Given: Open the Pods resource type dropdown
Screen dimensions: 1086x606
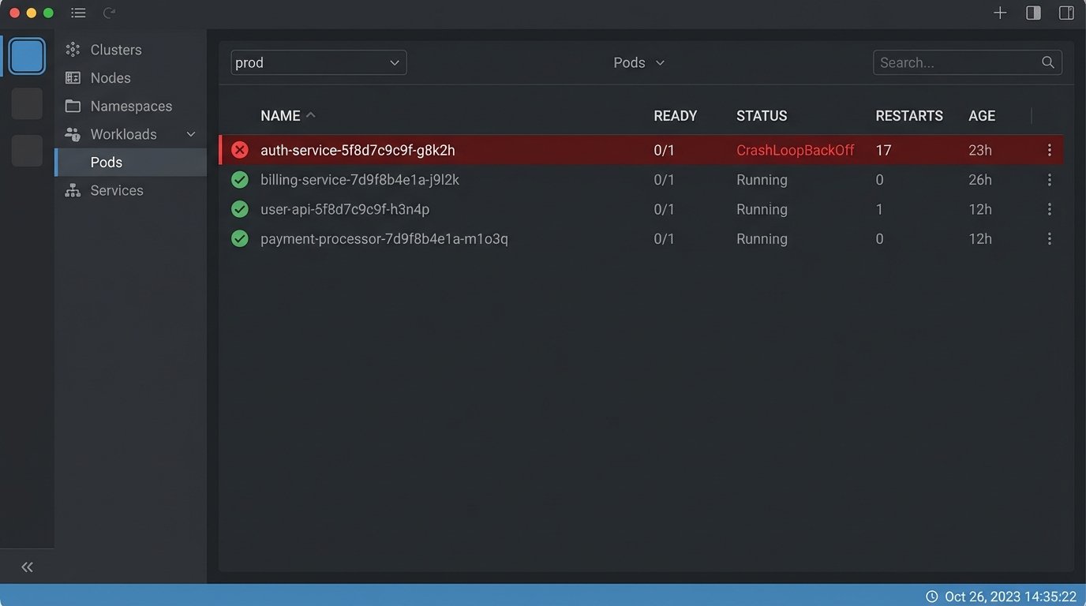Looking at the screenshot, I should pyautogui.click(x=638, y=62).
